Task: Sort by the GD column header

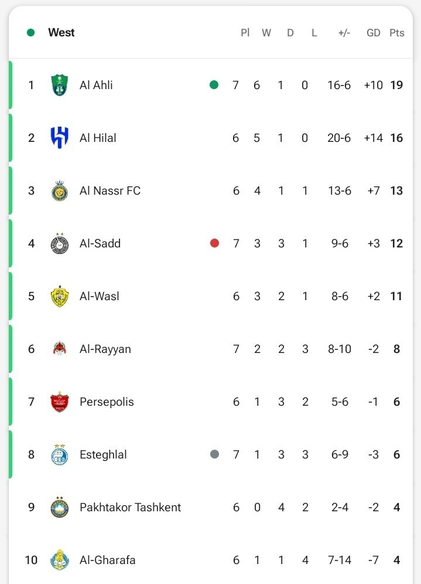Action: tap(374, 33)
